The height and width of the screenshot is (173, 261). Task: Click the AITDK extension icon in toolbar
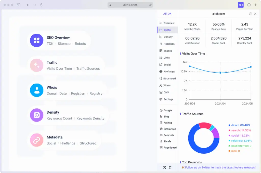(241, 5)
